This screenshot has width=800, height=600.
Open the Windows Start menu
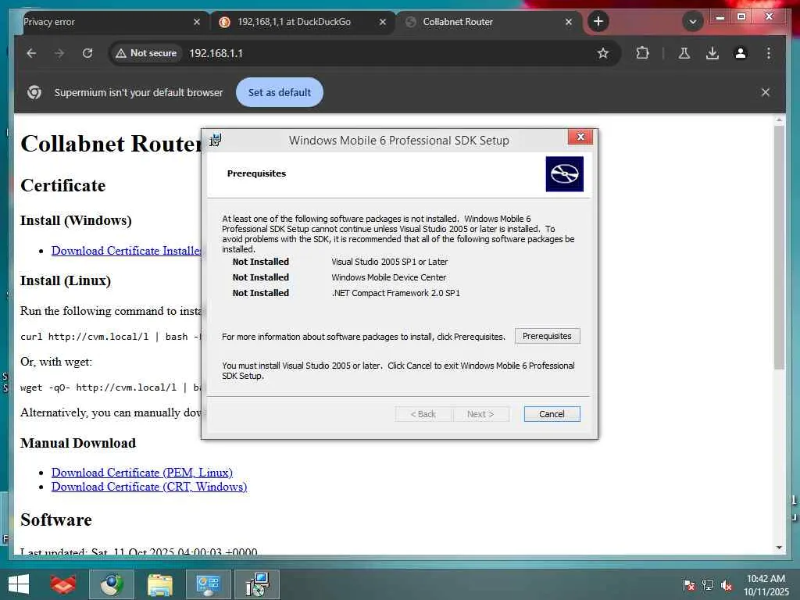[x=19, y=584]
